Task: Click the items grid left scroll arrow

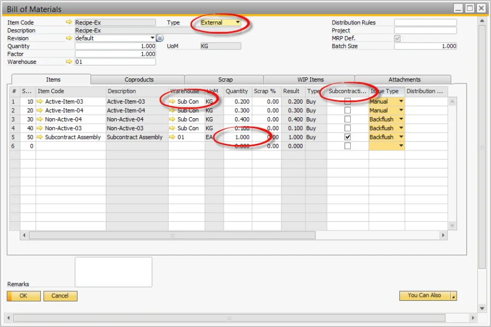Action: pos(24,235)
